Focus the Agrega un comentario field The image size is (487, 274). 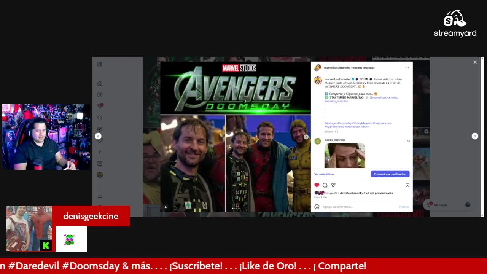(360, 207)
